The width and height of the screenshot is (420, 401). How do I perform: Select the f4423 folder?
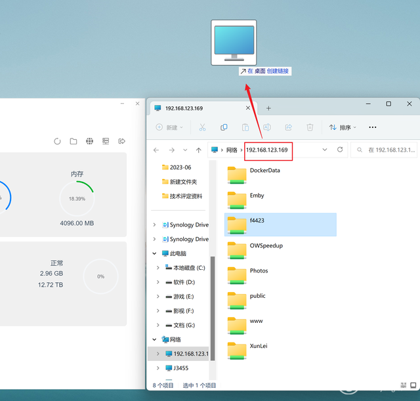280,224
